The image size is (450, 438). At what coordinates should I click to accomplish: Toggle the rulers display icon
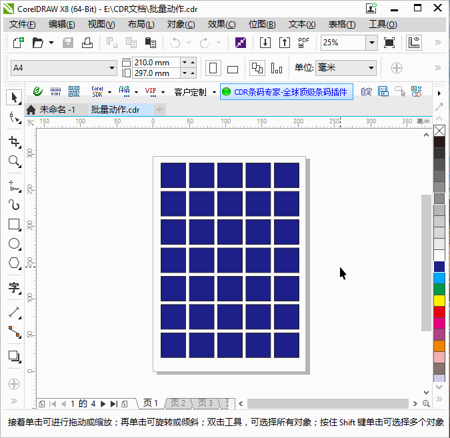point(414,43)
